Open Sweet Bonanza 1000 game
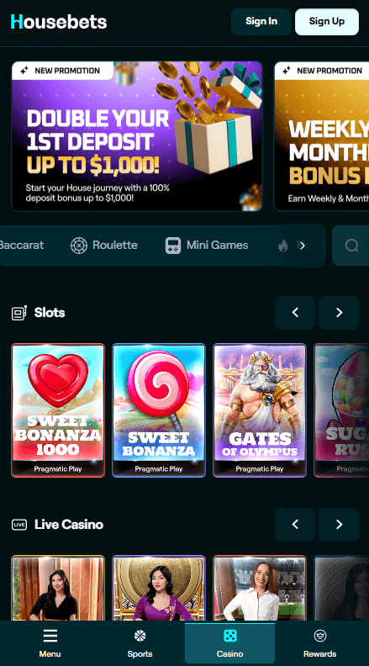Viewport: 369px width, 666px height. click(58, 410)
